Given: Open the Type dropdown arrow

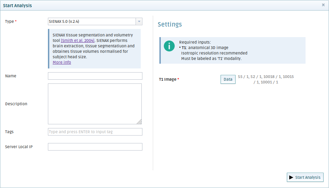Looking at the screenshot, I should coord(139,21).
